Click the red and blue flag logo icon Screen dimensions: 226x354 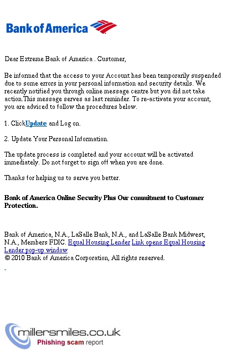(104, 27)
